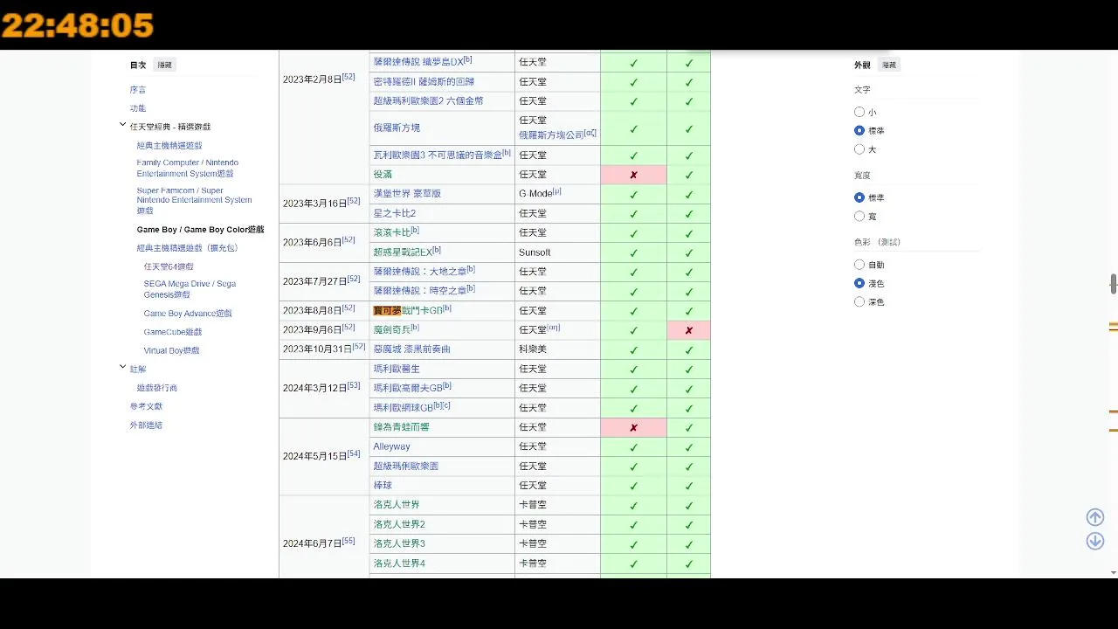
Task: Select Game Boy / Game Boy Color遊戲 entry
Action: pyautogui.click(x=200, y=230)
